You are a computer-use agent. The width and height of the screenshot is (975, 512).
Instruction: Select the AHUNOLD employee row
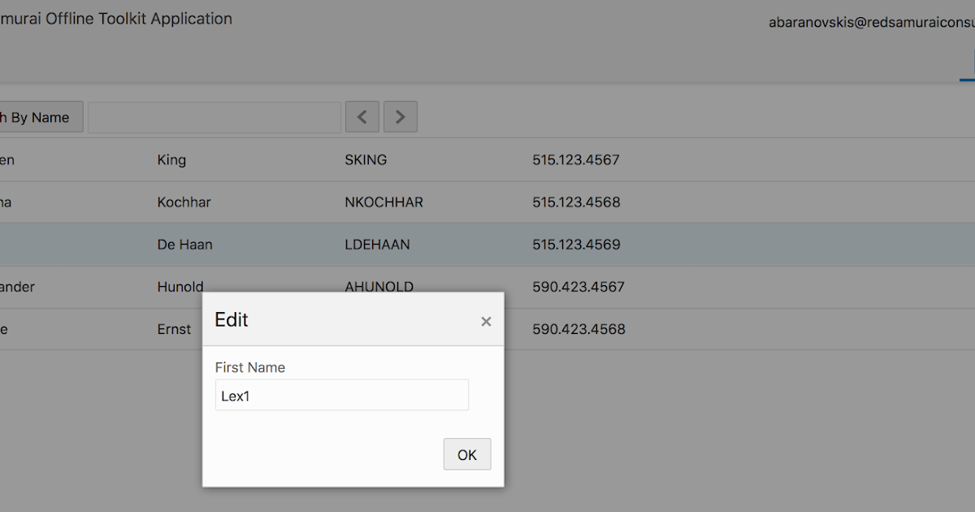379,286
